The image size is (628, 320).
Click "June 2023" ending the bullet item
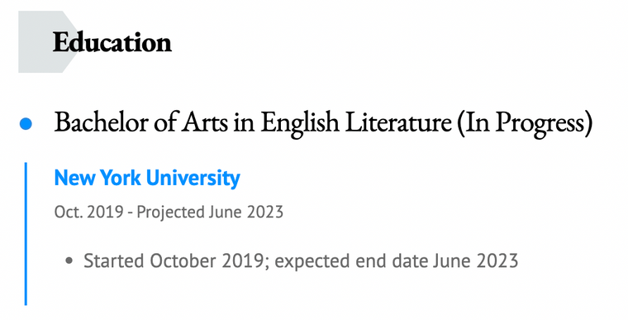coord(475,261)
